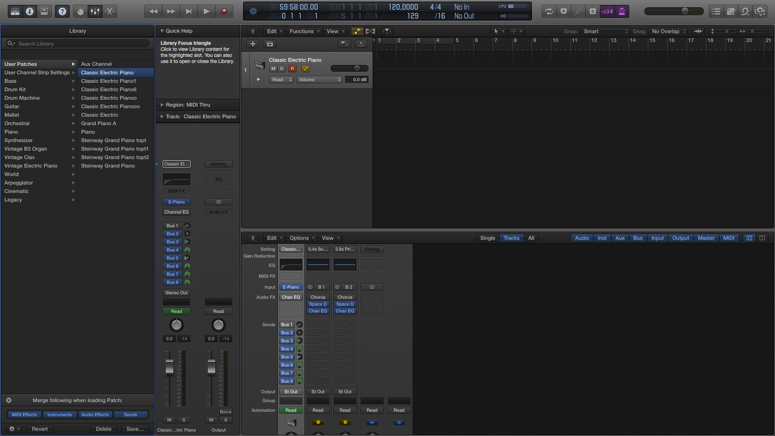Select the Bass library category
This screenshot has height=436, width=775.
(x=39, y=81)
